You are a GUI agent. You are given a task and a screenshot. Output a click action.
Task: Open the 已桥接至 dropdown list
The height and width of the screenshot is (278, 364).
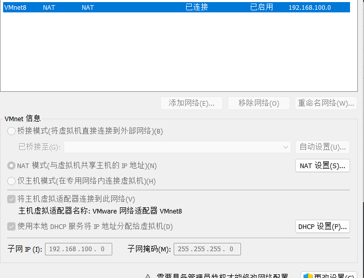pos(177,147)
